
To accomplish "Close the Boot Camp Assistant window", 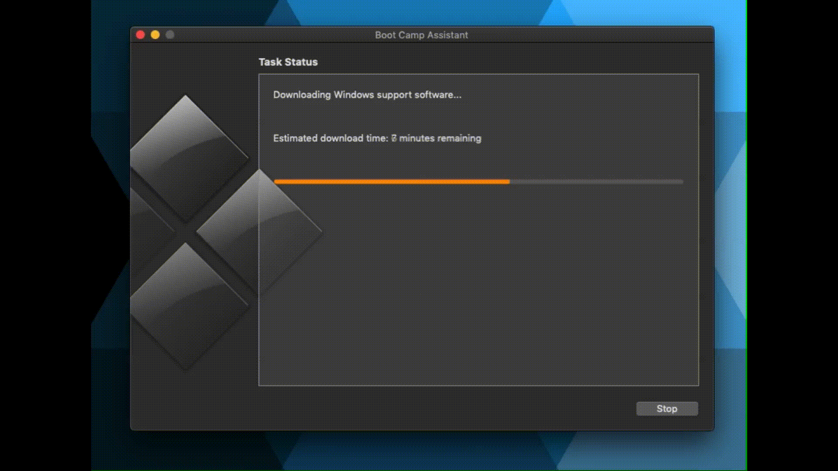I will 141,35.
